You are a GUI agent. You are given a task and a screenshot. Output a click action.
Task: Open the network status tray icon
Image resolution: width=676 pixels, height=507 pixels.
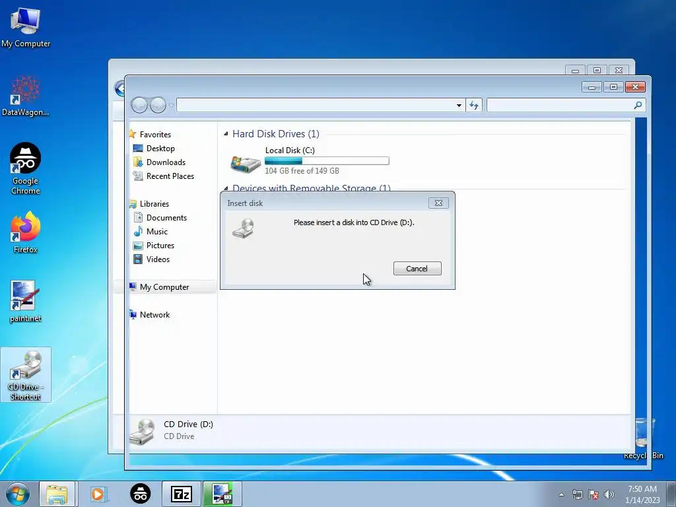pos(577,494)
